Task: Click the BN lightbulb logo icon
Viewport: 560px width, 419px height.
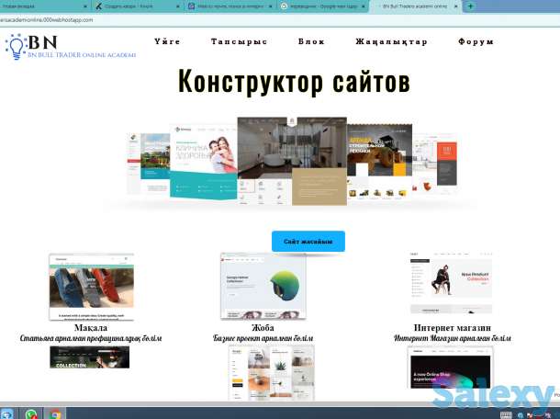Action: coord(17,47)
